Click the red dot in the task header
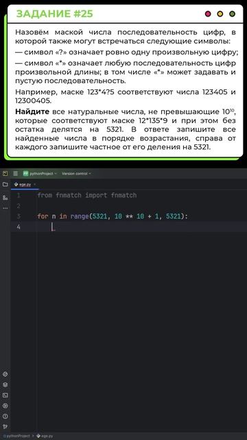Image resolution: width=247 pixels, height=440 pixels. (208, 14)
